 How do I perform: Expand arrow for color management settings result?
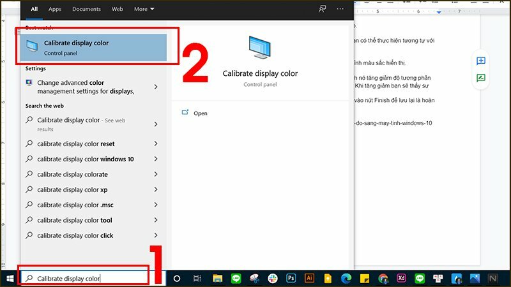pyautogui.click(x=156, y=87)
